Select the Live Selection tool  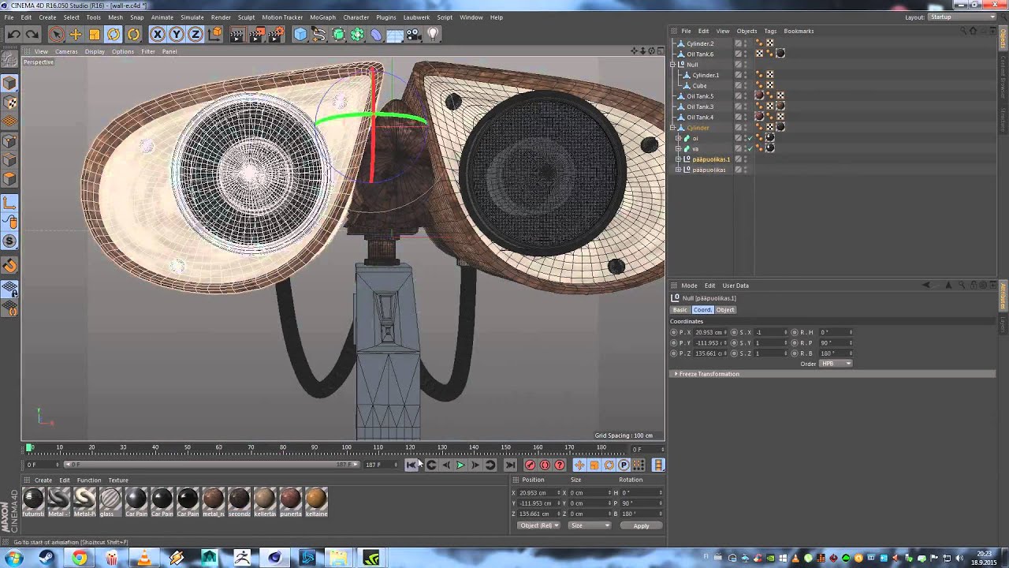56,34
